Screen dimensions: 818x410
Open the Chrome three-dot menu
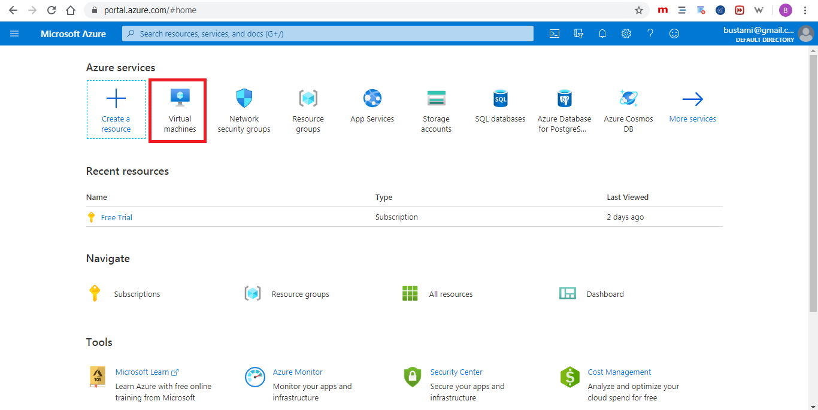[x=807, y=10]
